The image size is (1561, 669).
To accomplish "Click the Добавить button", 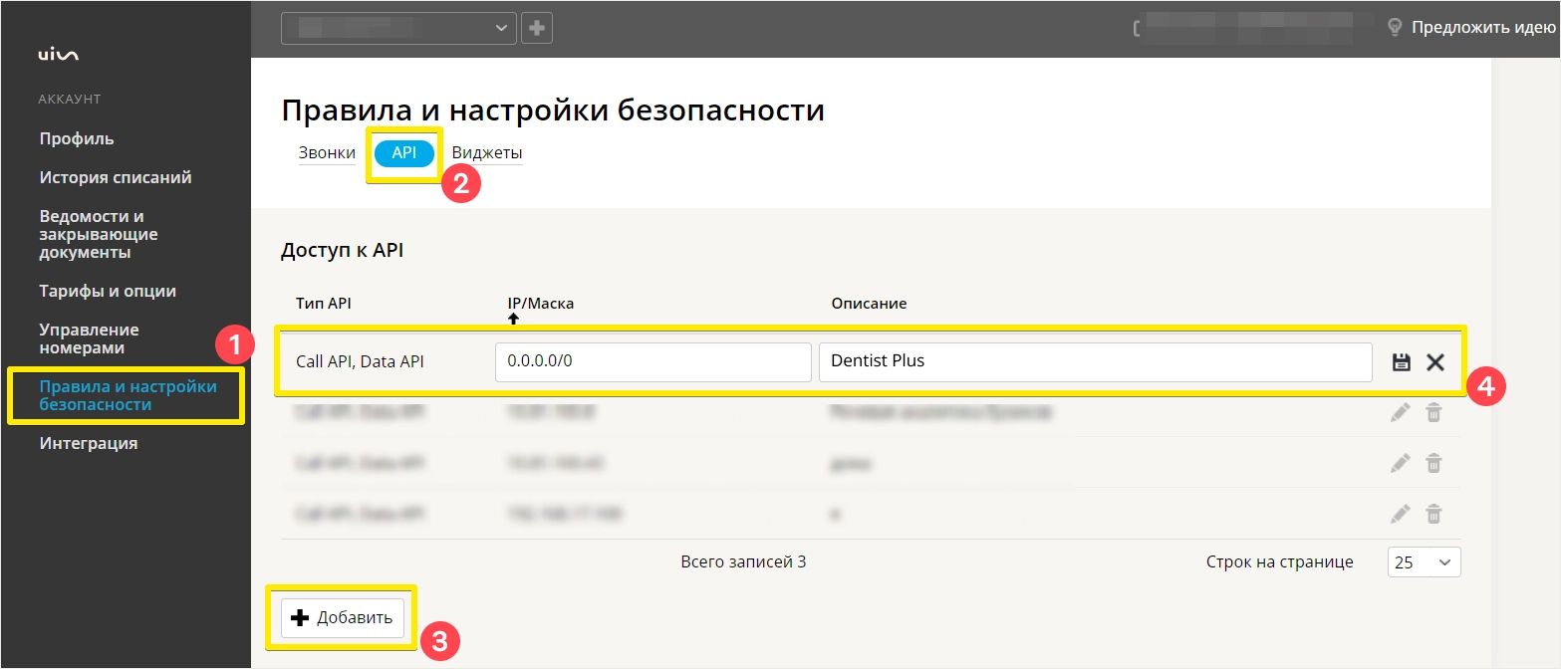I will (343, 617).
